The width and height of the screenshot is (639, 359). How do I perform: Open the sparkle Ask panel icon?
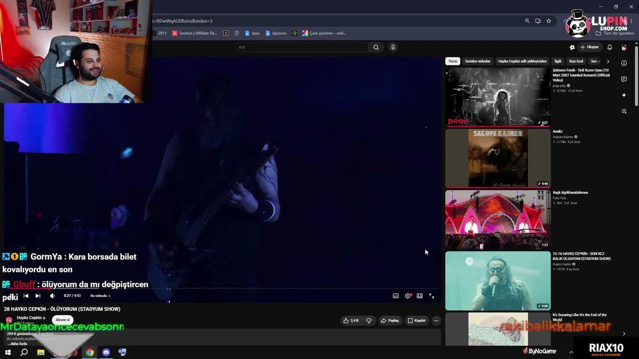pyautogui.click(x=624, y=95)
